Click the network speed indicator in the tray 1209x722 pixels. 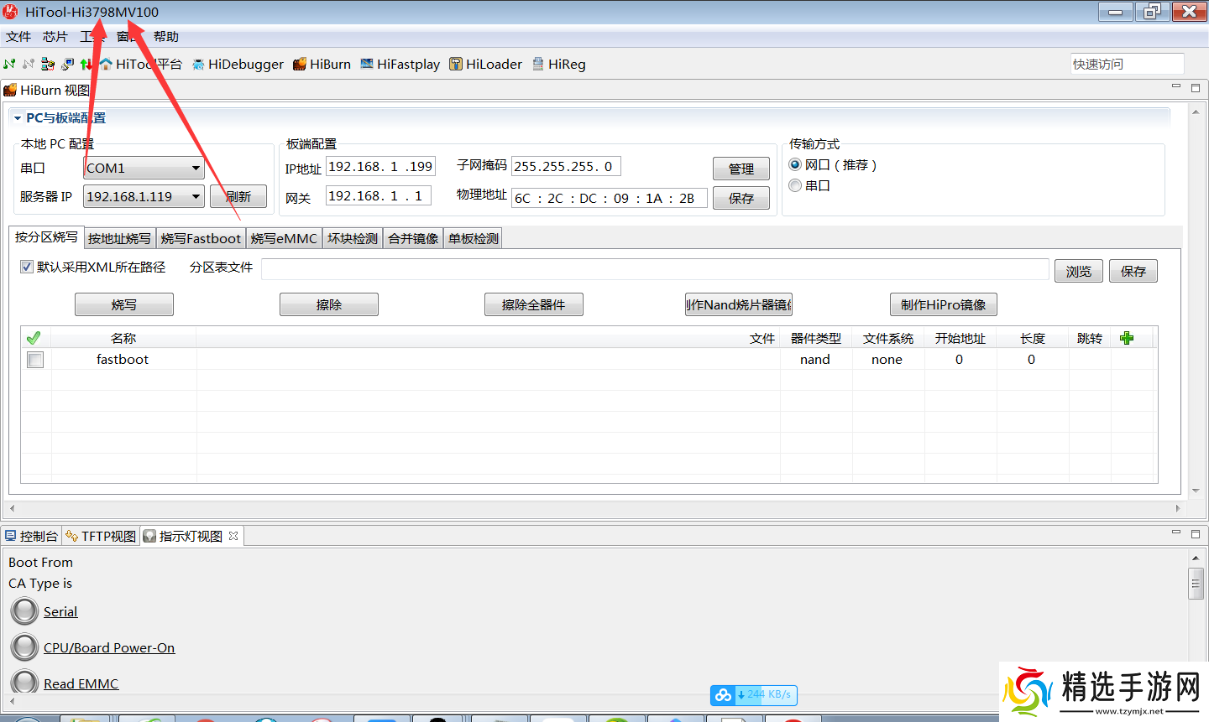coord(753,694)
